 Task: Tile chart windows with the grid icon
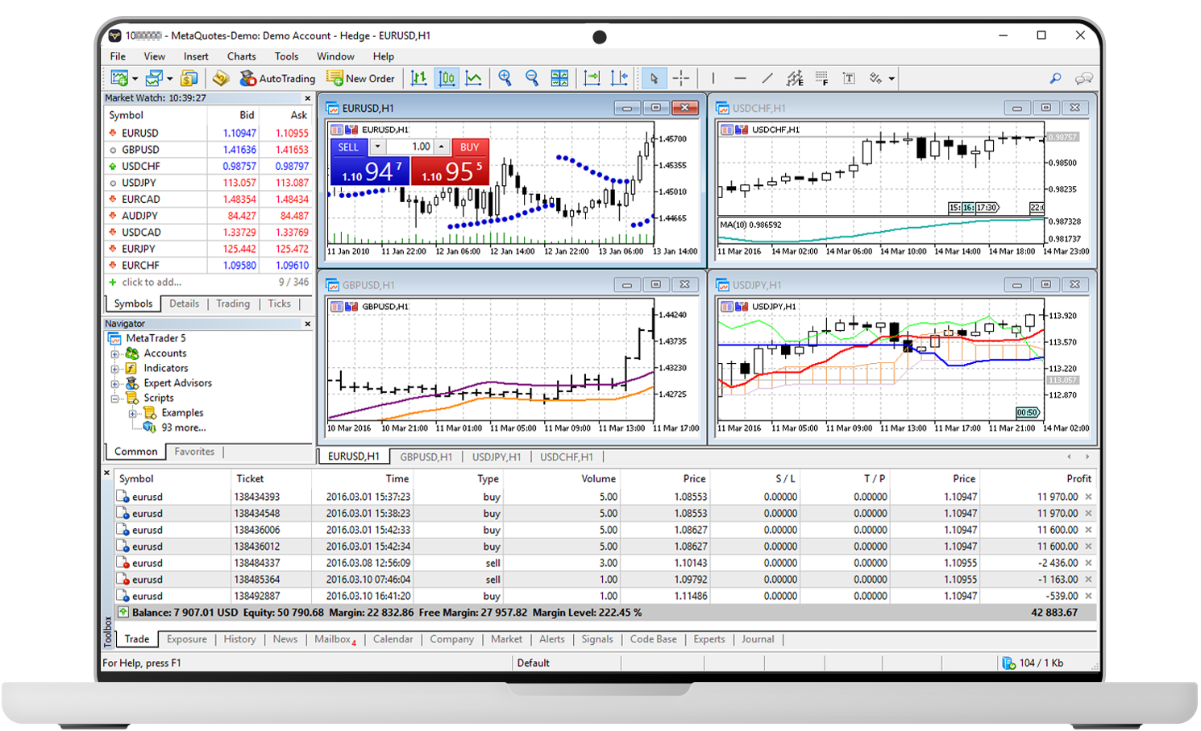pos(559,78)
